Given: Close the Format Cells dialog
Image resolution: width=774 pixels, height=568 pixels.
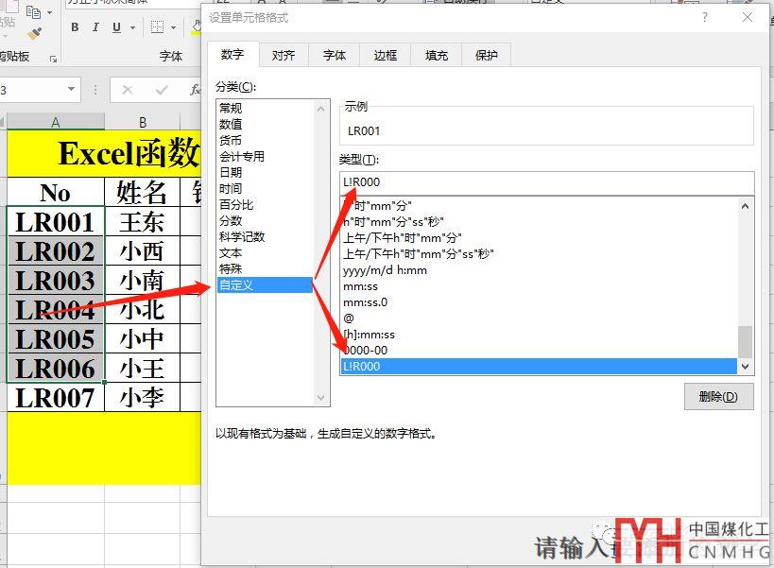Looking at the screenshot, I should pos(748,17).
